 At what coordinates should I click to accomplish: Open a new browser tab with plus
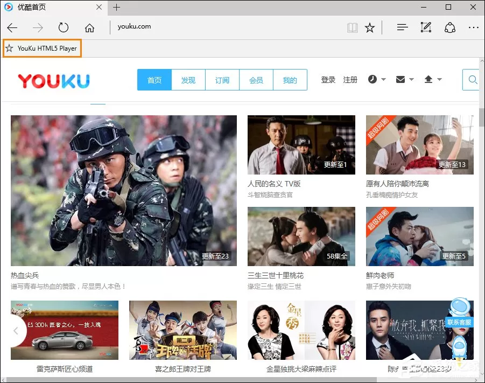[117, 7]
